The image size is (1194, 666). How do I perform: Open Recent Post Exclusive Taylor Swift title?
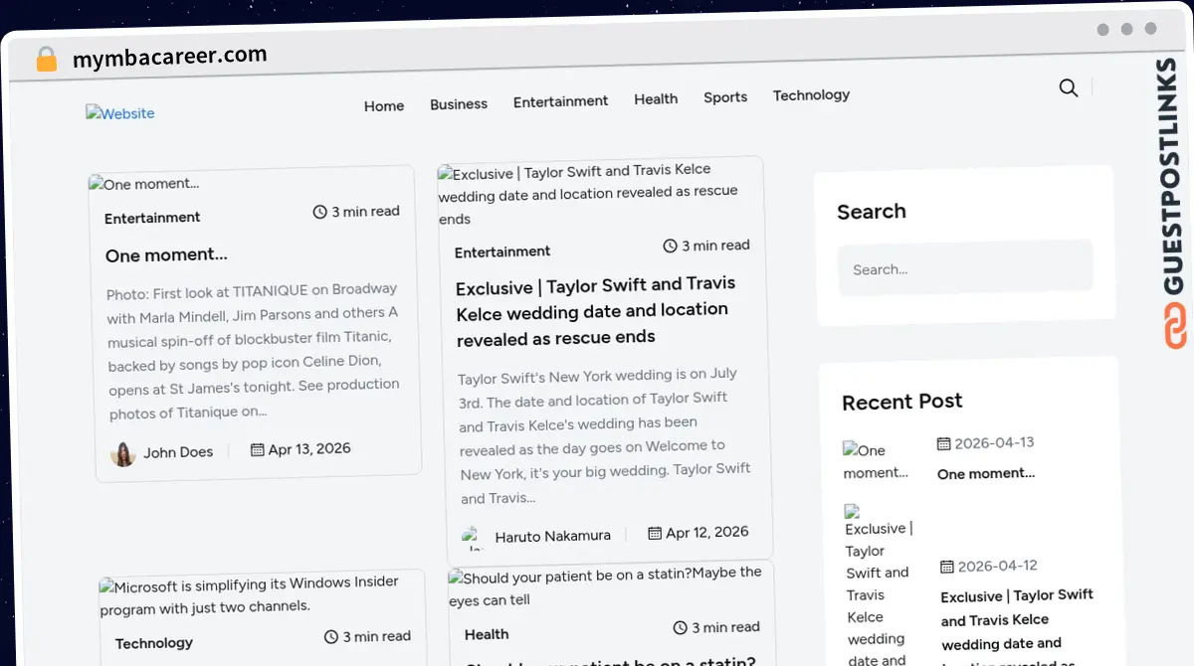(1018, 630)
